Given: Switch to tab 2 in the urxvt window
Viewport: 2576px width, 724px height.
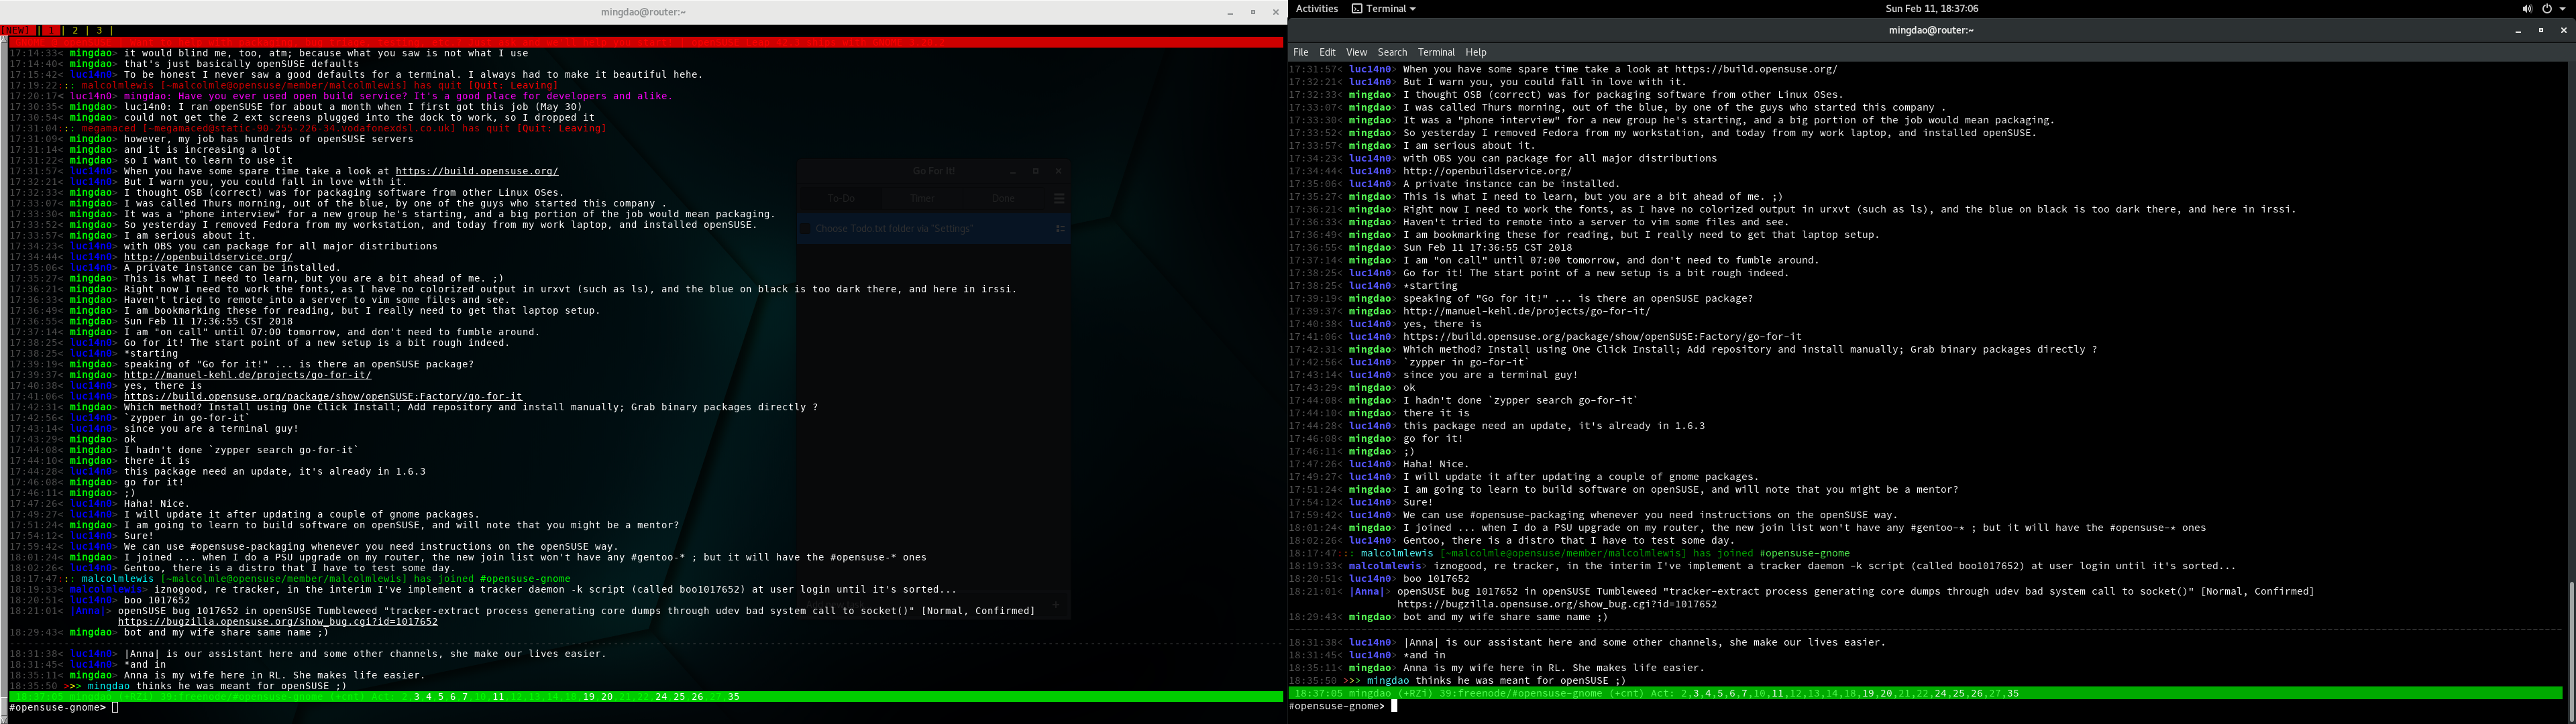Looking at the screenshot, I should pyautogui.click(x=75, y=31).
